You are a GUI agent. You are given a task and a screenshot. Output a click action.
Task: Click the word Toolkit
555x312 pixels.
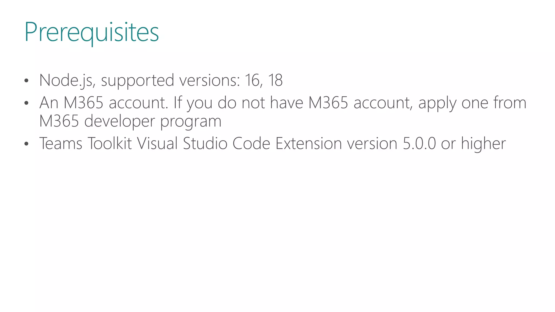click(x=109, y=144)
